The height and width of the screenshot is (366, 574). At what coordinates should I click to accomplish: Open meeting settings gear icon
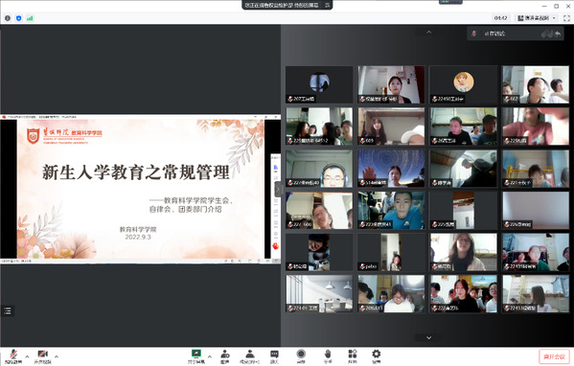376,356
